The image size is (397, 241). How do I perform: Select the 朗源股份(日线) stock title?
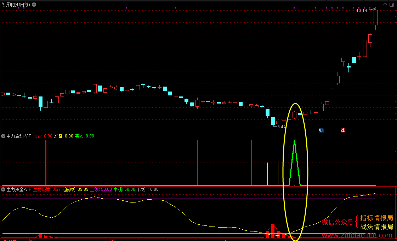pyautogui.click(x=16, y=5)
